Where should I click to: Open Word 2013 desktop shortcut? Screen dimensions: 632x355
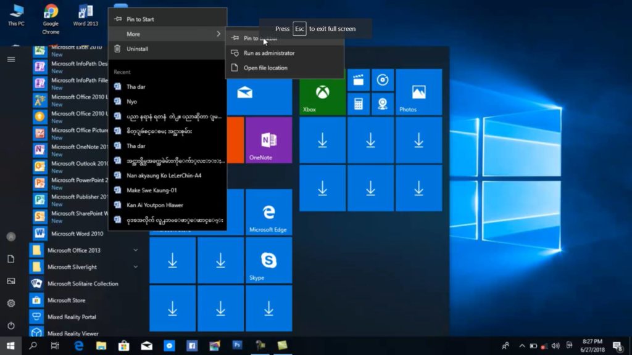click(x=85, y=15)
